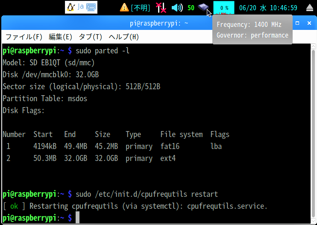Click the terminal cursor at last prompt
Image resolution: width=317 pixels, height=225 pixels.
point(77,217)
